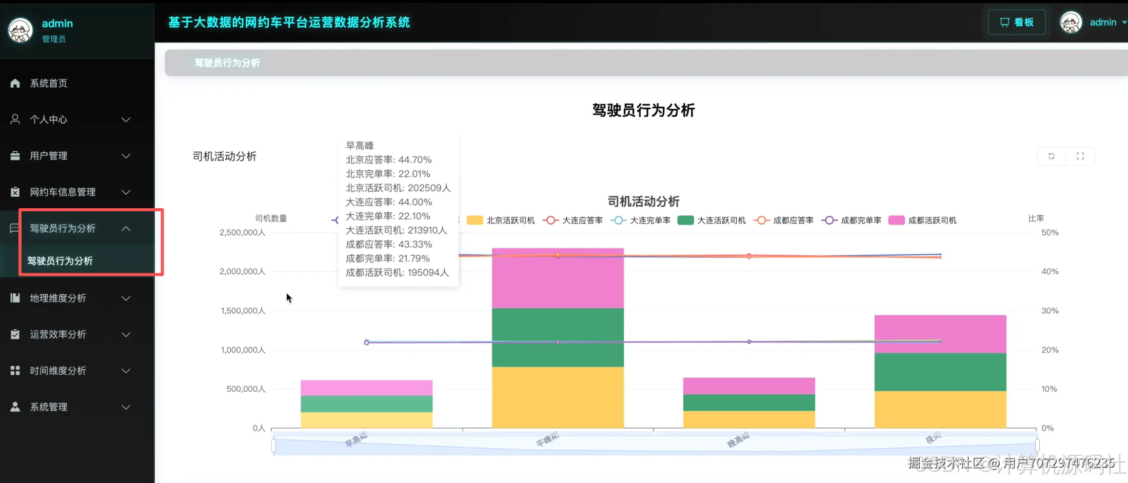This screenshot has height=483, width=1128.
Task: Click the checklist icon beside 运营效率分析
Action: coord(15,334)
